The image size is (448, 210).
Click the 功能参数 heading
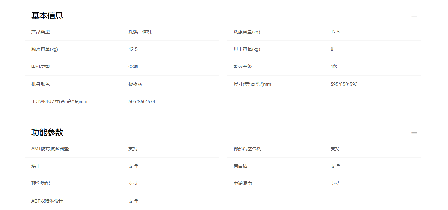[47, 132]
